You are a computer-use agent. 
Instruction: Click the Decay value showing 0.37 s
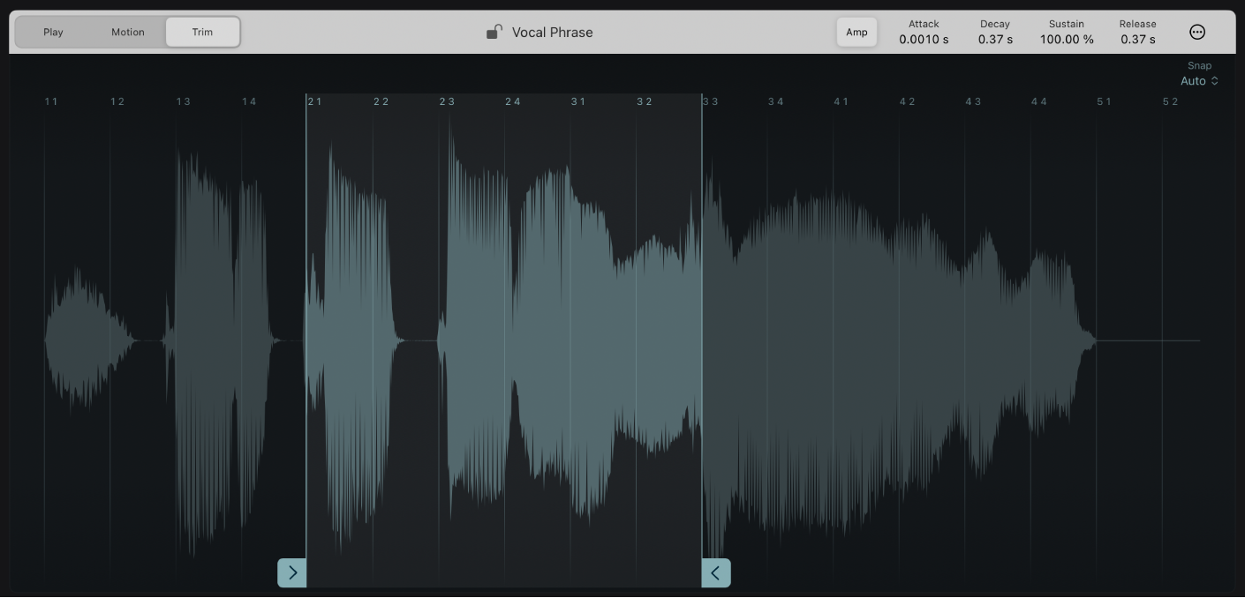click(994, 39)
